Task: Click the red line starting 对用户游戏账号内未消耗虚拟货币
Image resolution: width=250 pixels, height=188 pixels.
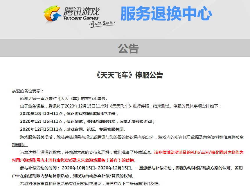Action: pyautogui.click(x=74, y=160)
